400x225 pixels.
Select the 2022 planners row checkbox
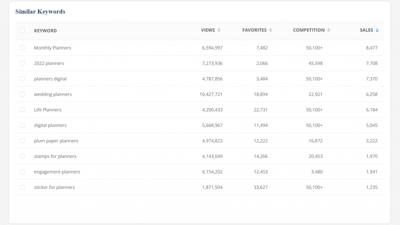(22, 63)
